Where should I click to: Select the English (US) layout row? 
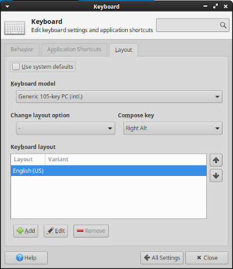108,171
